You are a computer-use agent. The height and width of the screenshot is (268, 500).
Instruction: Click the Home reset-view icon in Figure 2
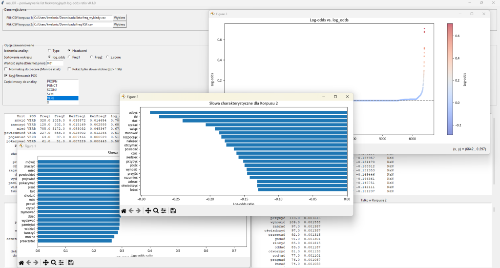(x=124, y=210)
